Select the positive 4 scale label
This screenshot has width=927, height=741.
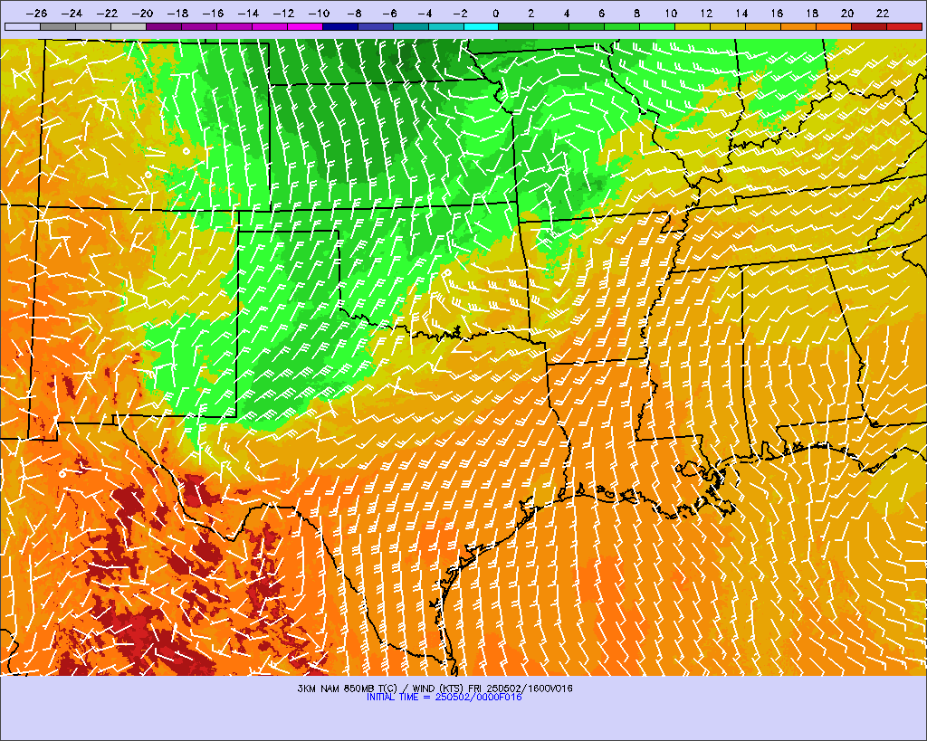[567, 14]
